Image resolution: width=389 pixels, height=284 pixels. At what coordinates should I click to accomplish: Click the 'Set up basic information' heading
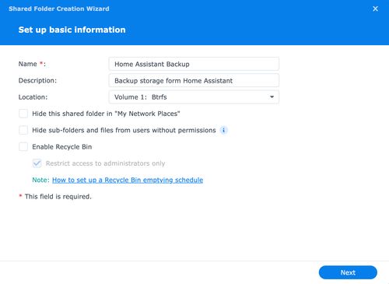72,30
